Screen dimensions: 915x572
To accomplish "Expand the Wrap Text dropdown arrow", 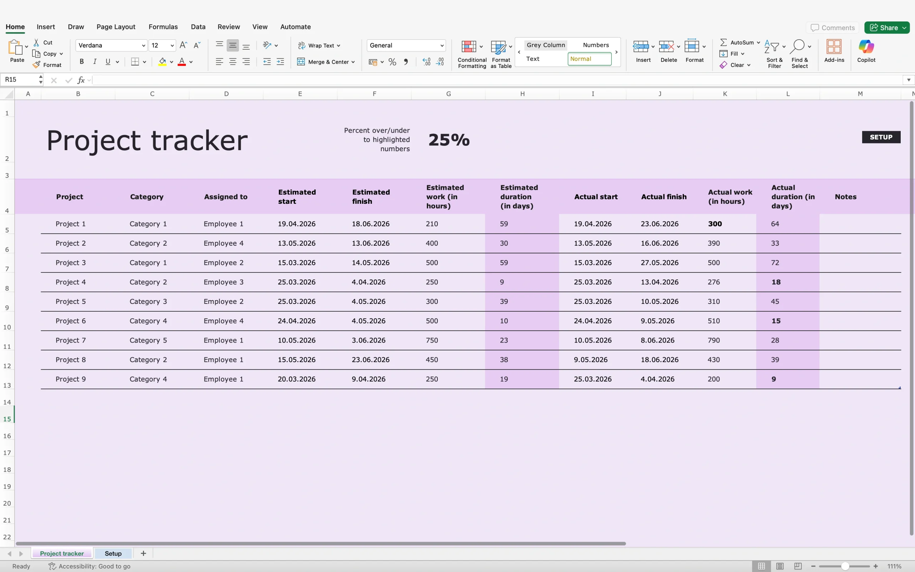I will 338,45.
